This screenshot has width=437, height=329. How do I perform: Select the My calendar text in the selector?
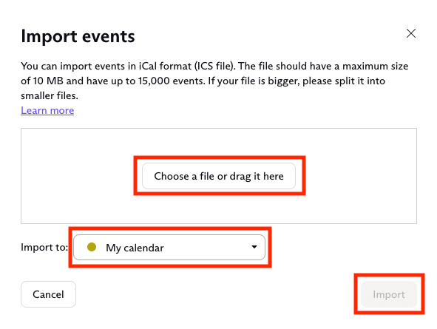[135, 248]
